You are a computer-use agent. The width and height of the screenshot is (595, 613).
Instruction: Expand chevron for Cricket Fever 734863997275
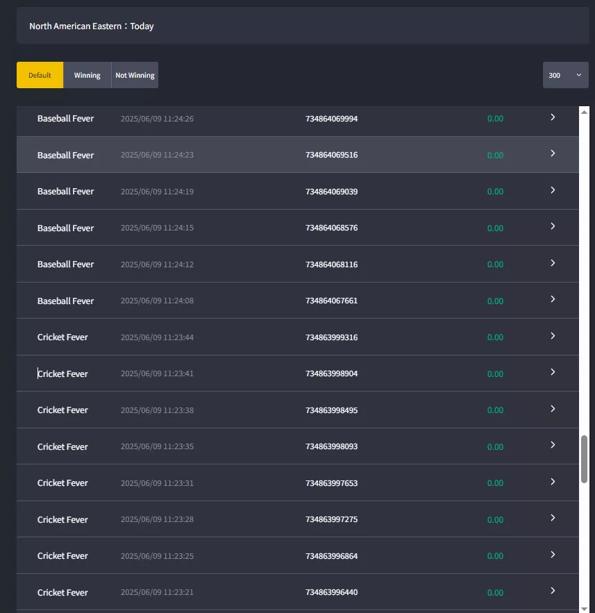click(553, 519)
